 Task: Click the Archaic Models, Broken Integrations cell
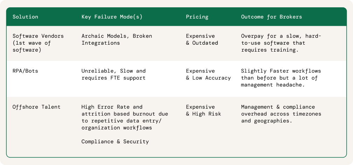click(x=117, y=39)
